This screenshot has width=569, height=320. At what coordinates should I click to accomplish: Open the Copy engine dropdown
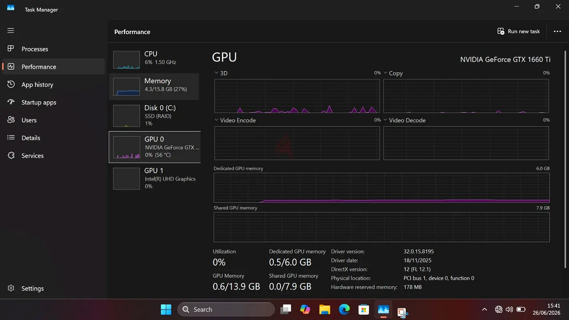click(x=393, y=73)
